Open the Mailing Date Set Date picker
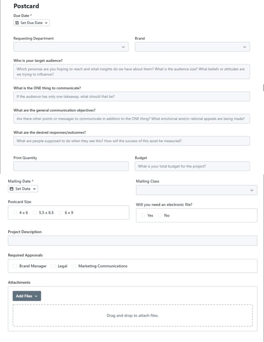Image resolution: width=264 pixels, height=342 pixels. pos(23,189)
